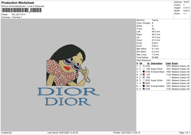Viewport: 191px width, 135px height.
Task: Select the Max Jump value 7.0 mm
Action: click(155, 54)
